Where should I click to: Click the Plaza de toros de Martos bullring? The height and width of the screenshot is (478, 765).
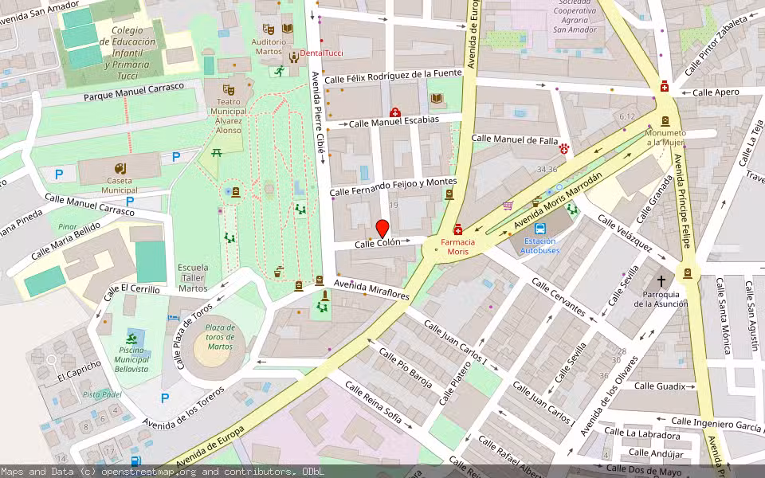214,349
